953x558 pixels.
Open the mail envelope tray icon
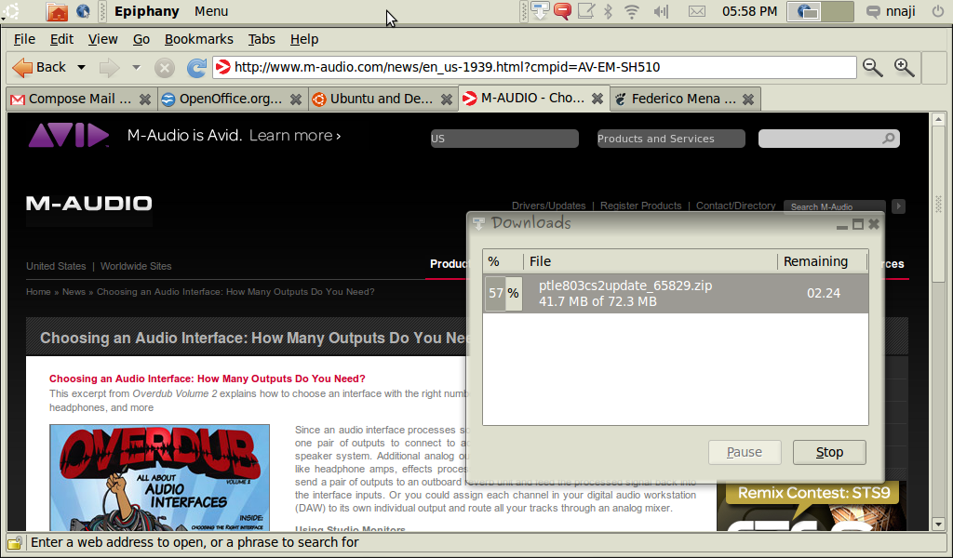(x=697, y=11)
